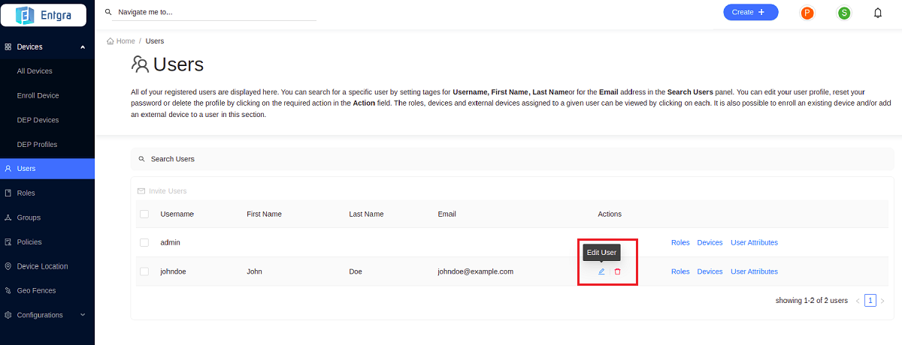Click the orange P avatar icon

tap(807, 13)
